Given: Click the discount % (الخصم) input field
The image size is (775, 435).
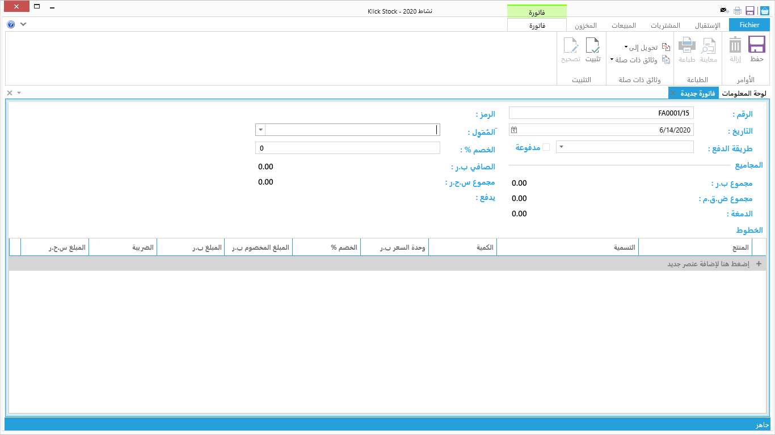Looking at the screenshot, I should [x=348, y=148].
